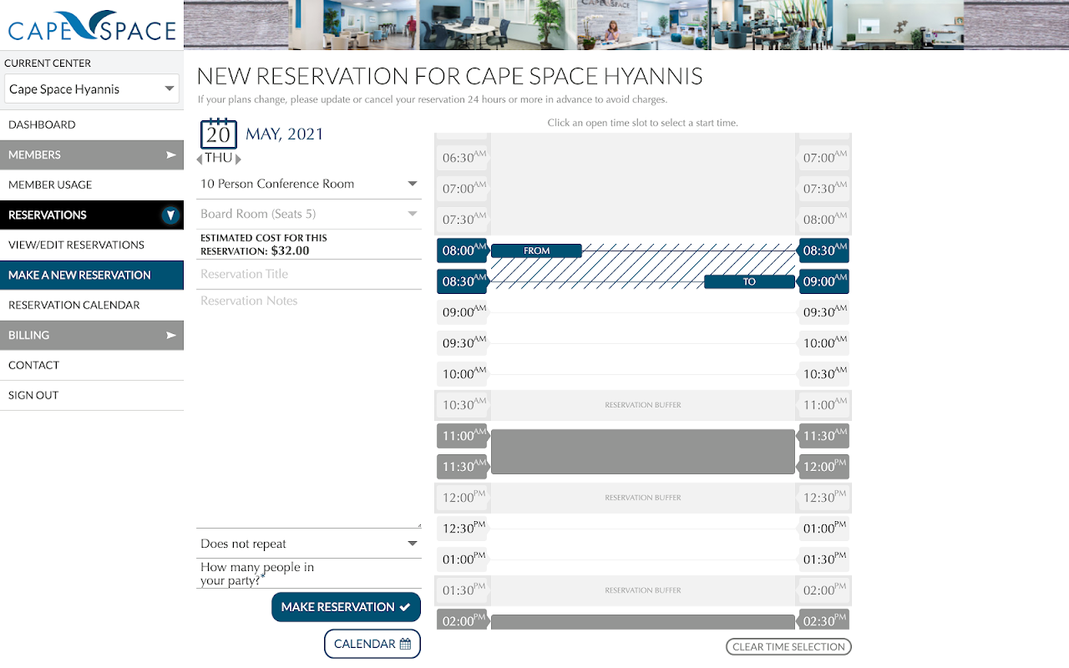Open the Contact page
1069x668 pixels.
tap(92, 365)
